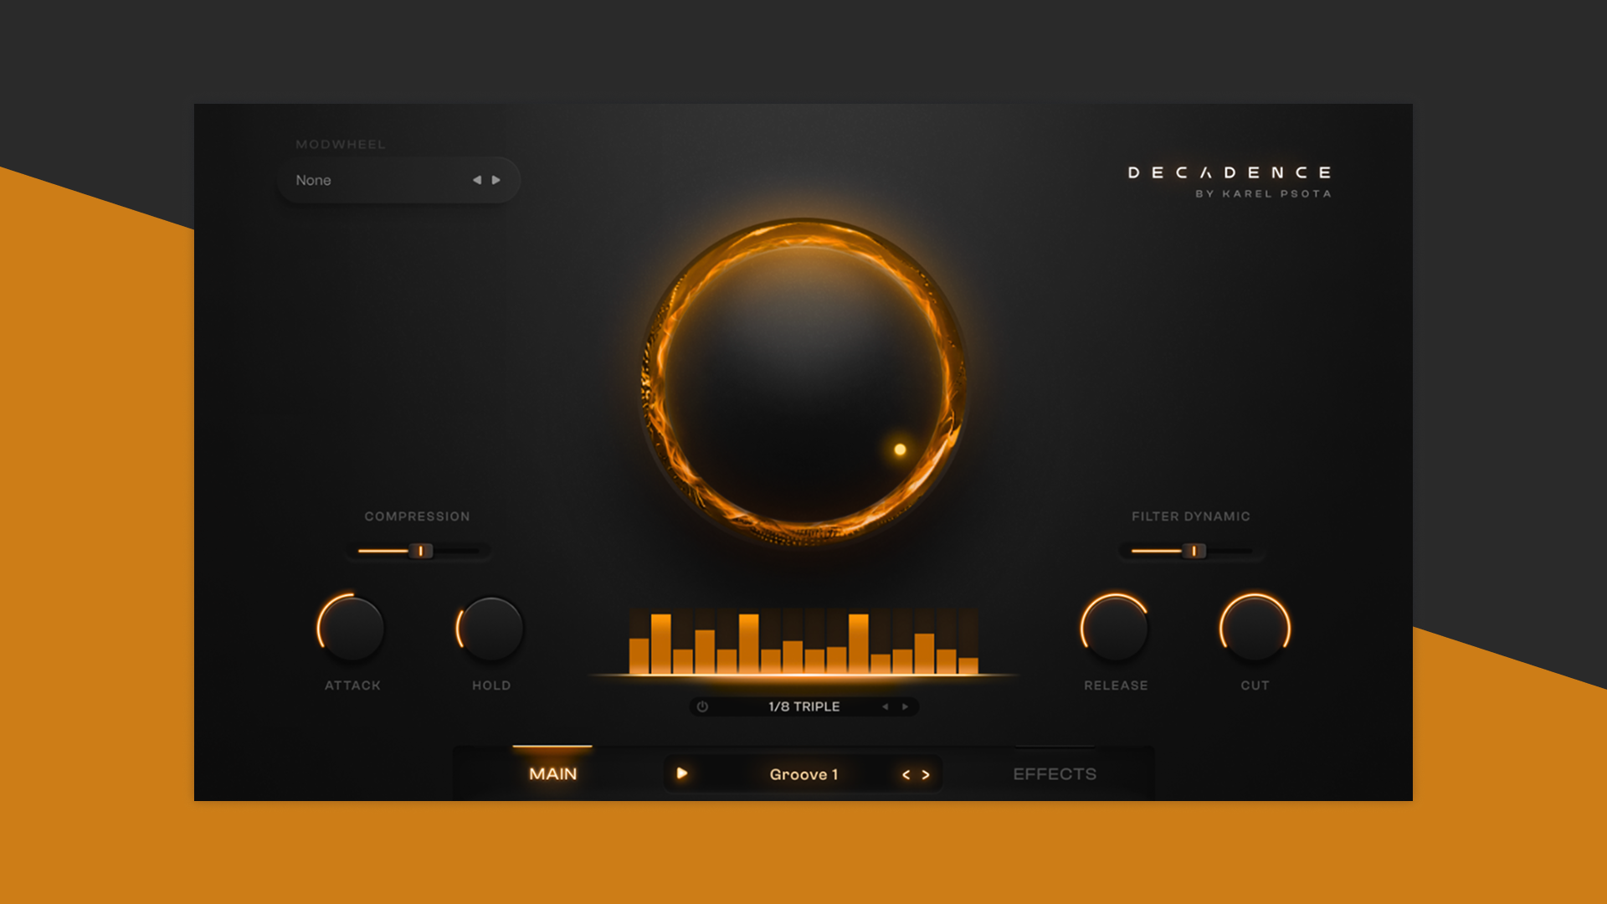
Task: Click the Attack knob
Action: tap(352, 629)
